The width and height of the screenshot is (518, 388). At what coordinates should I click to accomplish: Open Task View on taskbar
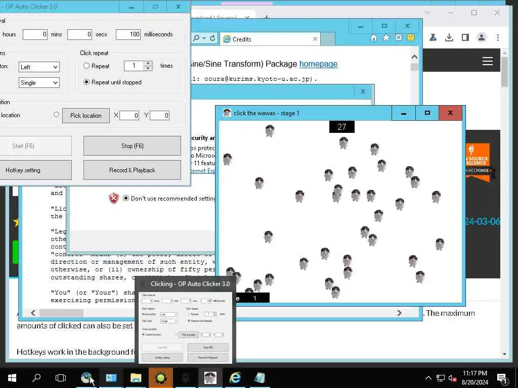coord(61,378)
